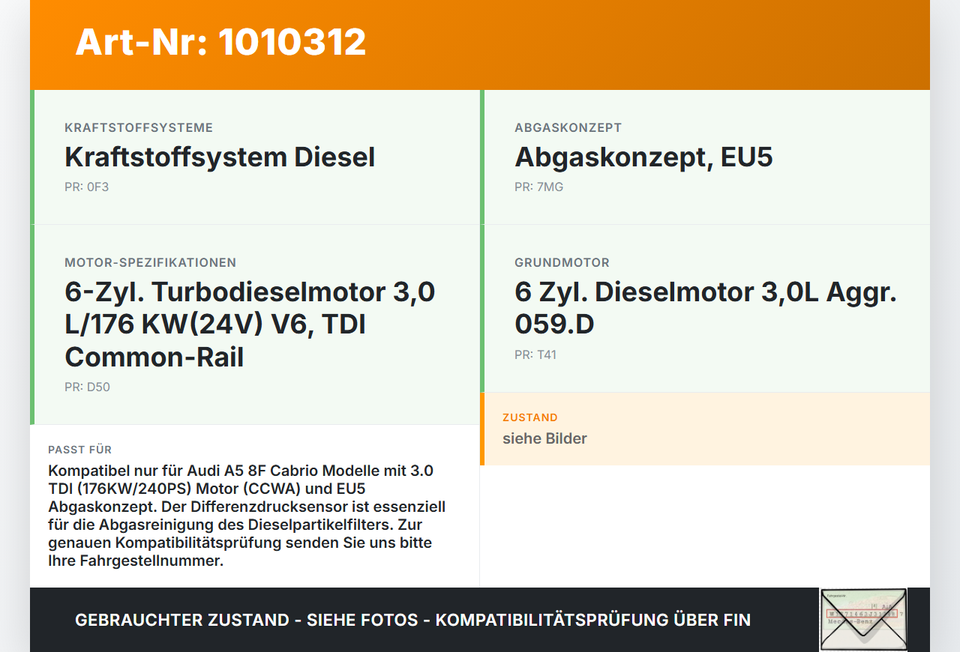
Task: Click the orange accent bar beside Zustand
Action: [485, 429]
